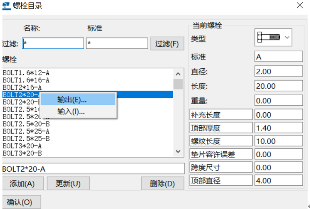Click the bolt catalog app icon in title bar

pyautogui.click(x=6, y=5)
